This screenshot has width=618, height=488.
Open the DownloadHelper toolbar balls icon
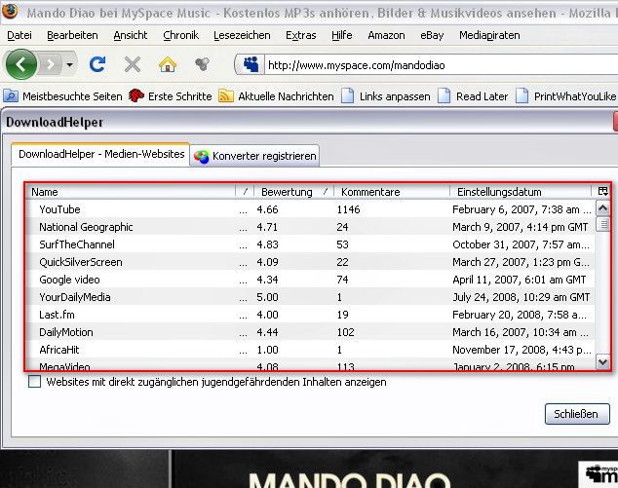(202, 64)
